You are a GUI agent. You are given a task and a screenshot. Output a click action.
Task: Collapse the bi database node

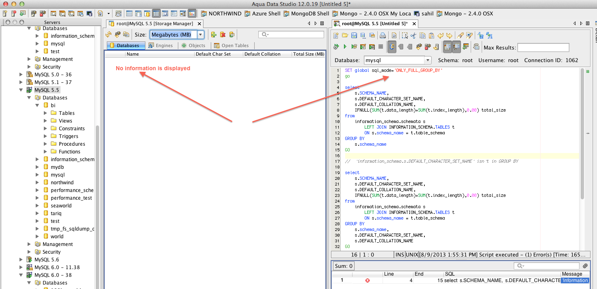[x=37, y=106]
